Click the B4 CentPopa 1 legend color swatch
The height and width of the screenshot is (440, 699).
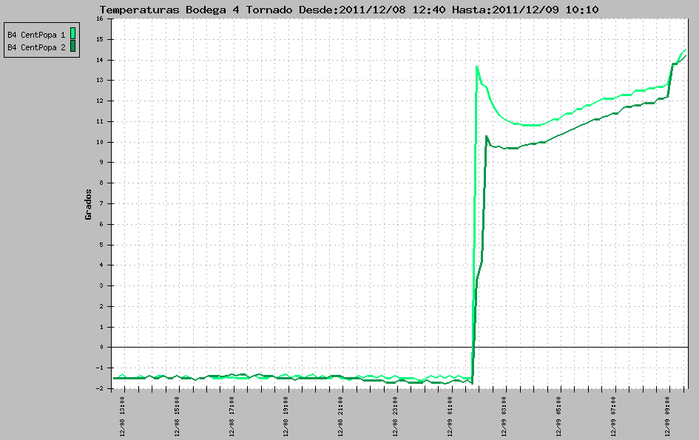pos(72,33)
